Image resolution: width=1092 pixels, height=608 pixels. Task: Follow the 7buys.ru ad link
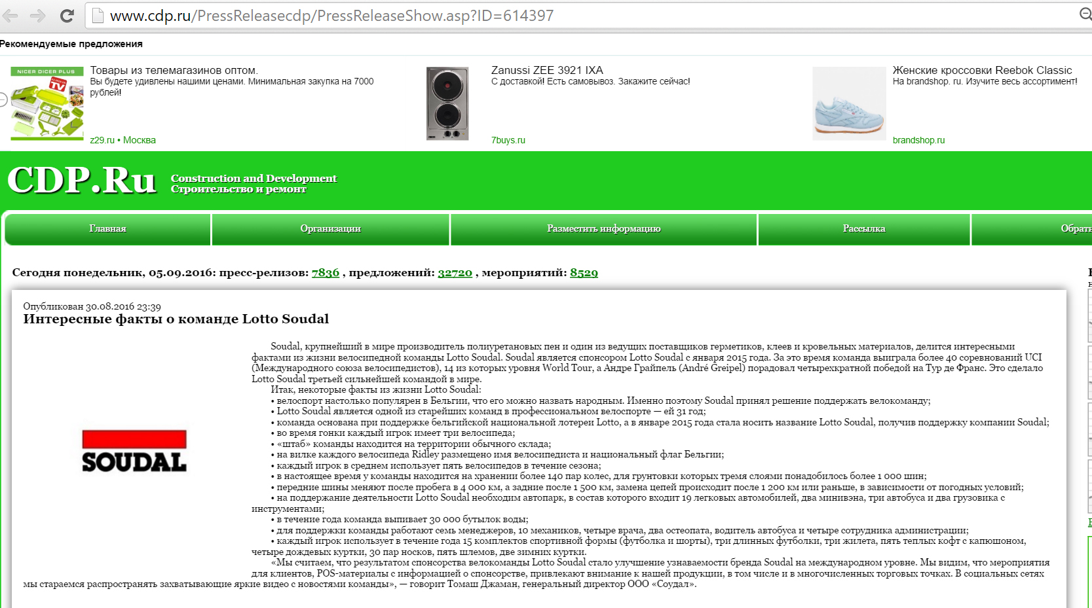[508, 140]
